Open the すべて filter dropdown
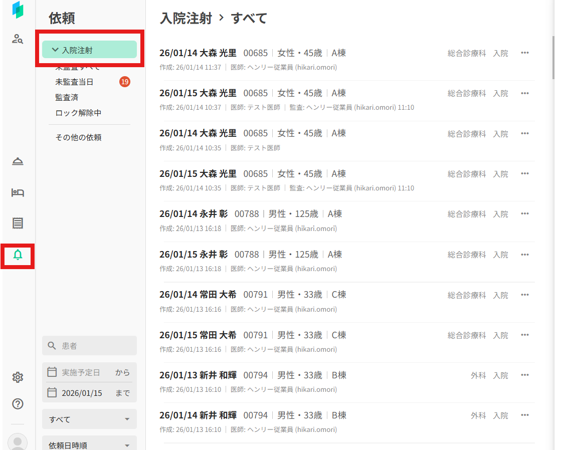Screen dimensions: 567x450 click(89, 419)
